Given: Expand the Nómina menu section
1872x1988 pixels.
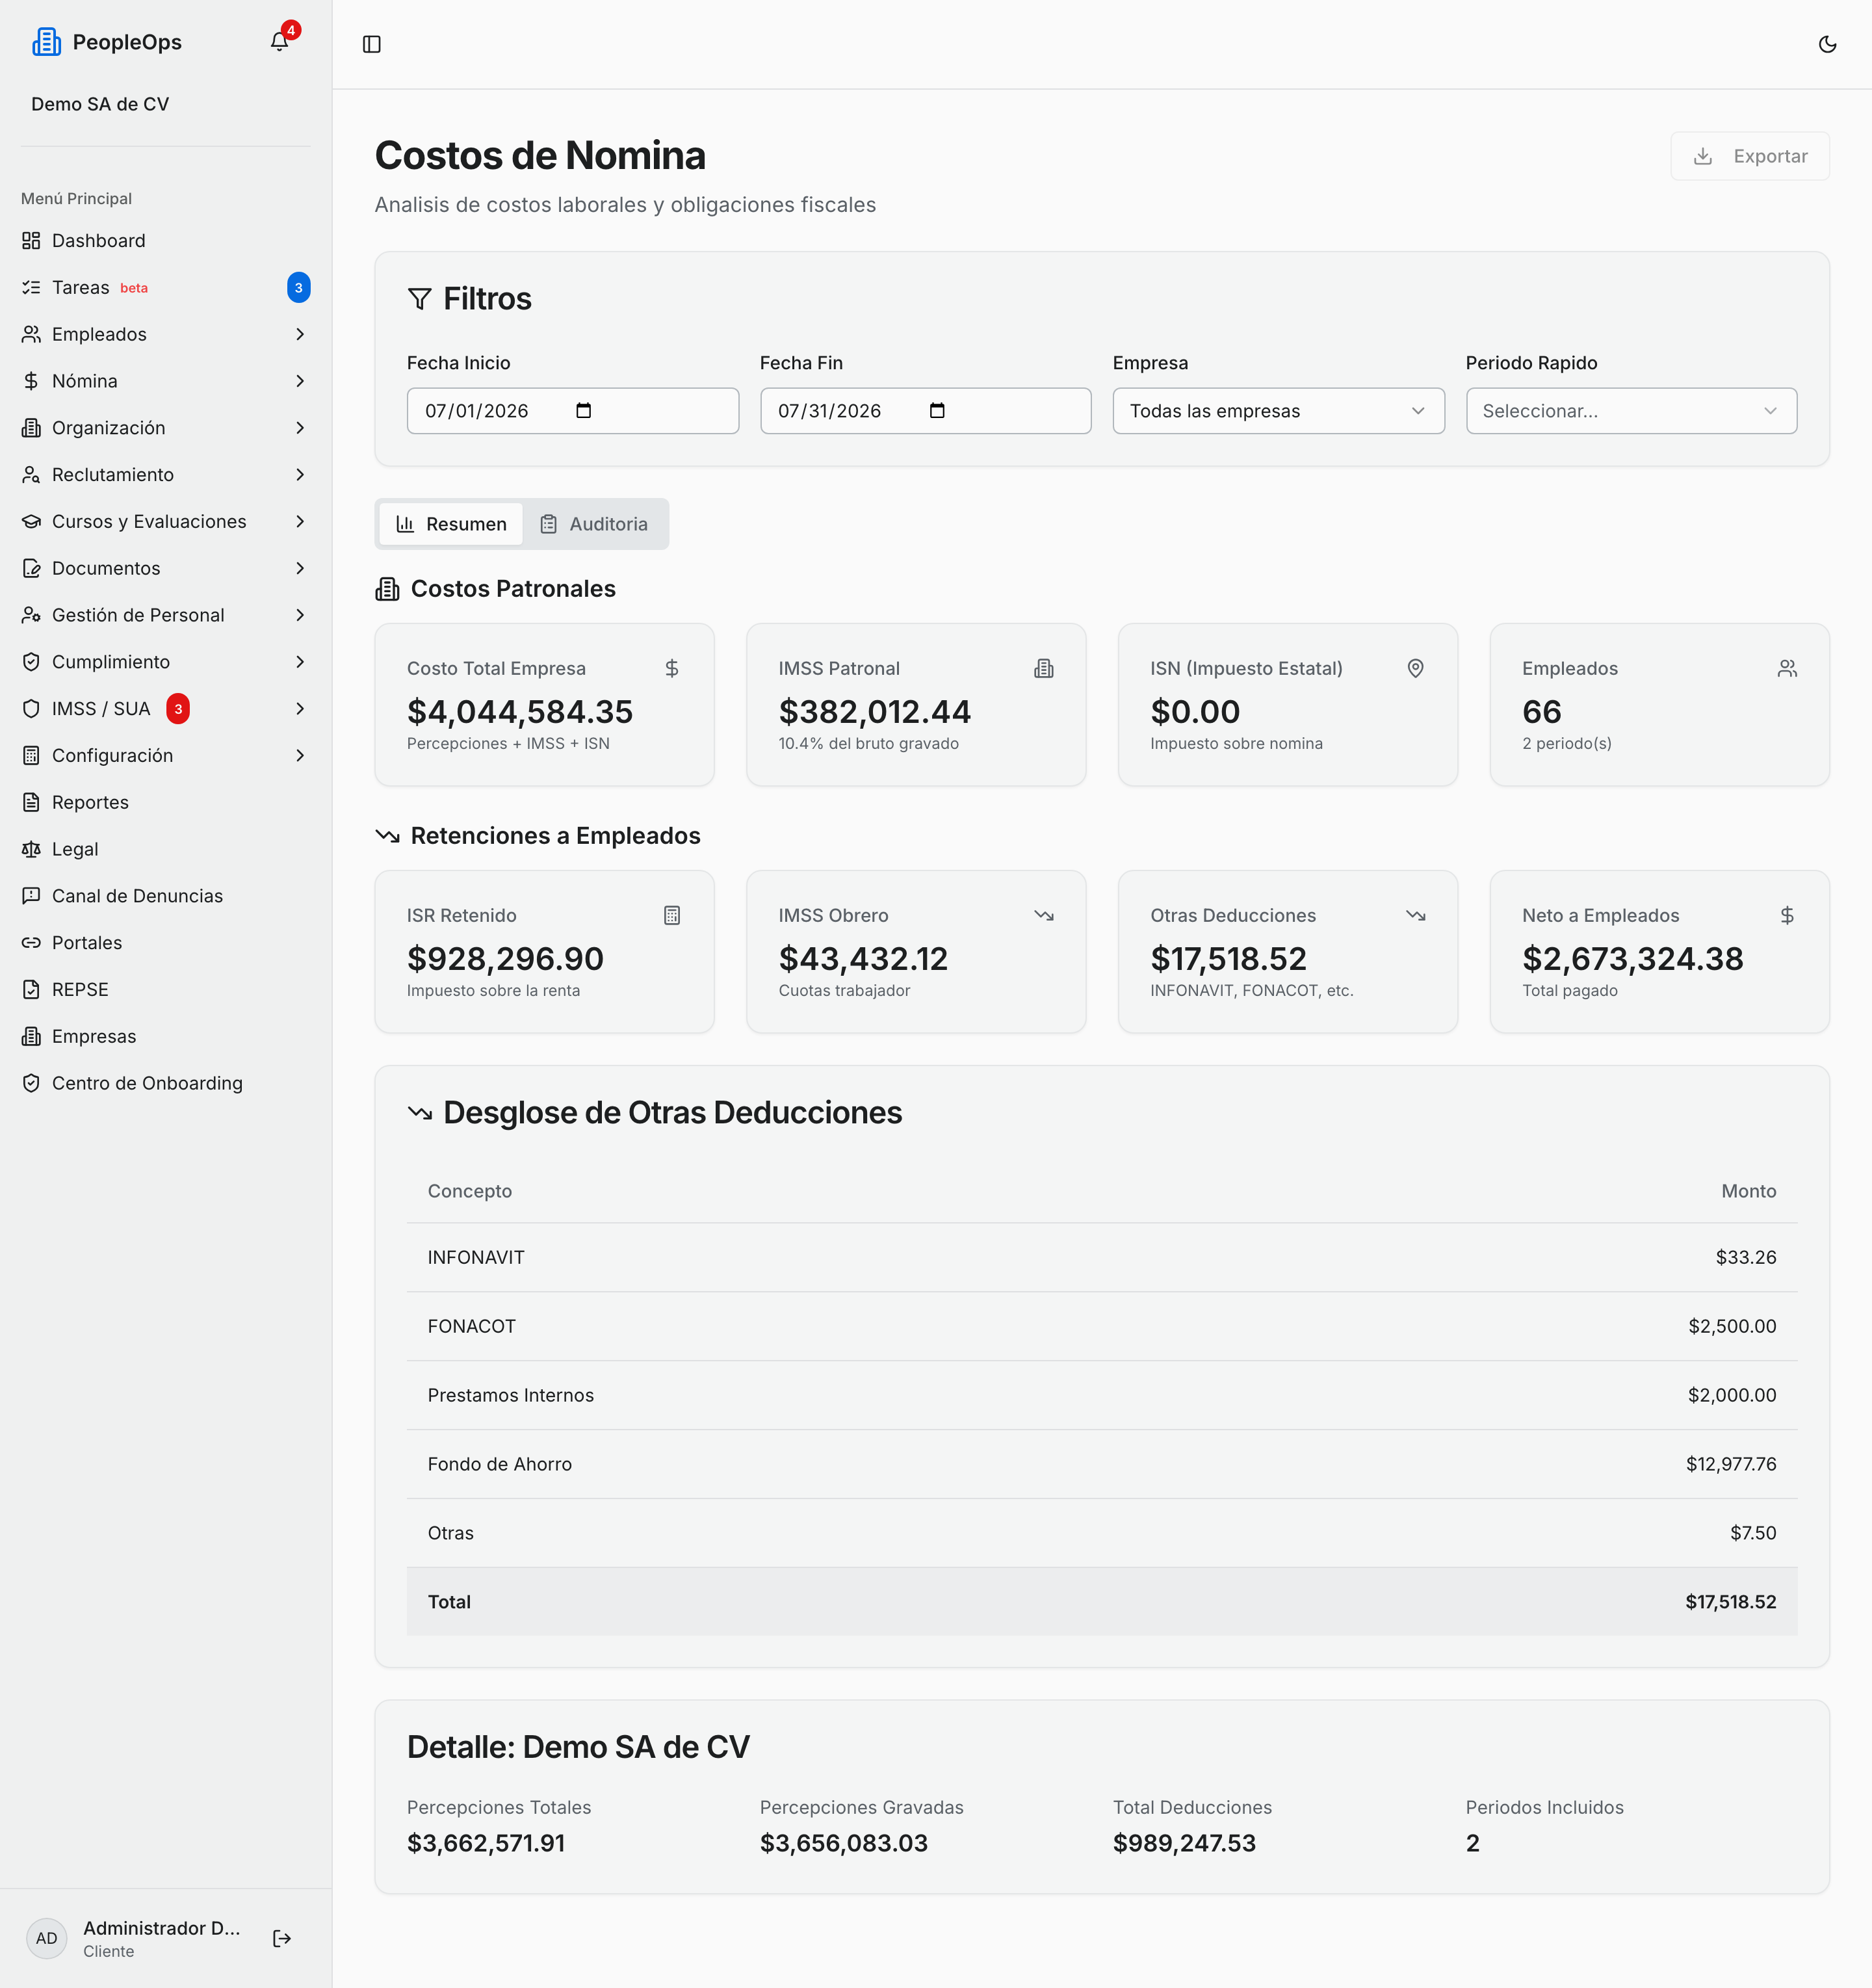Looking at the screenshot, I should pyautogui.click(x=165, y=381).
